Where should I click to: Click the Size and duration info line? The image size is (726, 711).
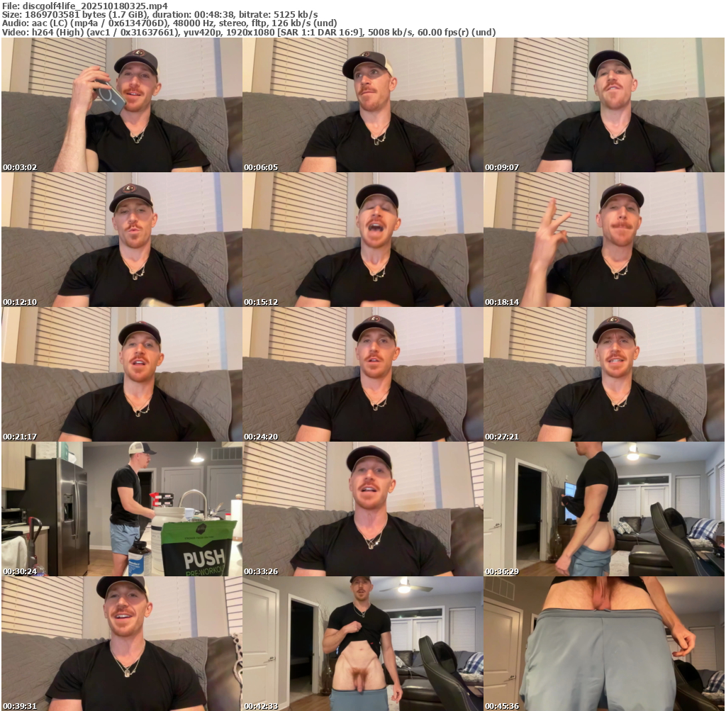pyautogui.click(x=160, y=14)
